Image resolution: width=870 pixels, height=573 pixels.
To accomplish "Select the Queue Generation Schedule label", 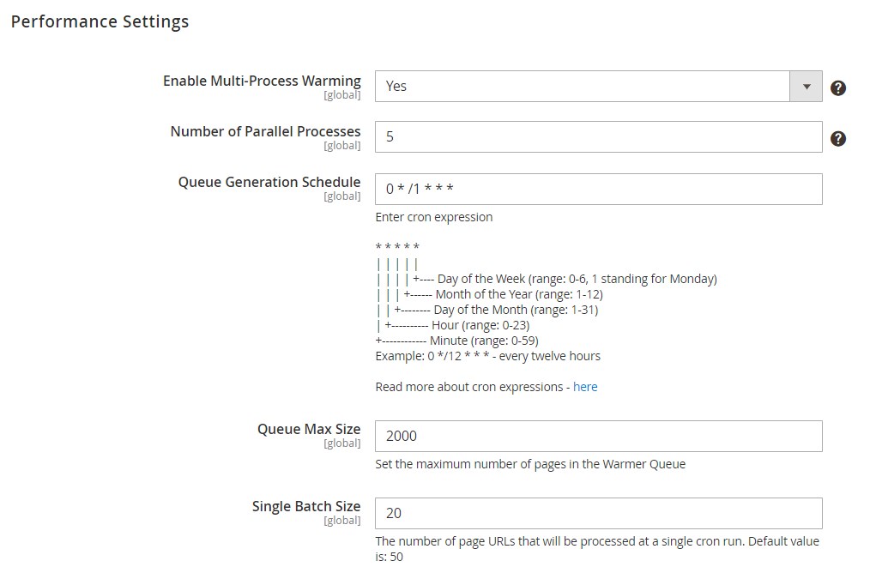I will click(269, 182).
